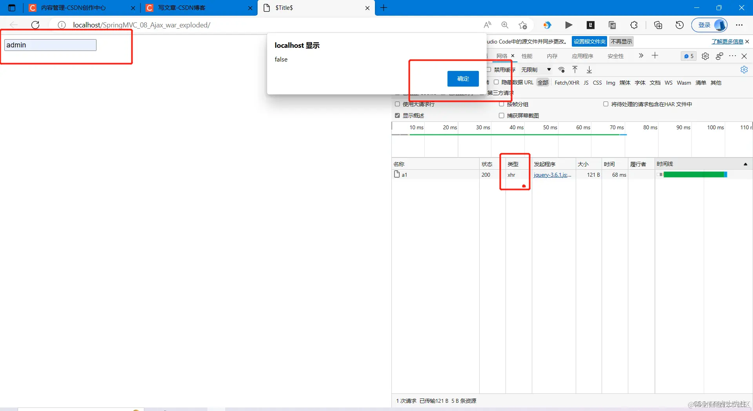Open the 无限制 throttling dropdown
Image resolution: width=753 pixels, height=411 pixels.
(x=536, y=70)
